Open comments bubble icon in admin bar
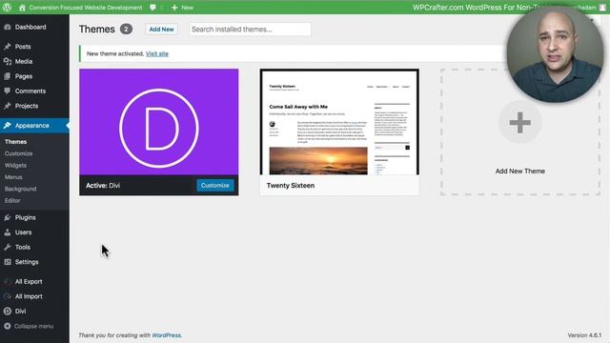 pos(152,8)
